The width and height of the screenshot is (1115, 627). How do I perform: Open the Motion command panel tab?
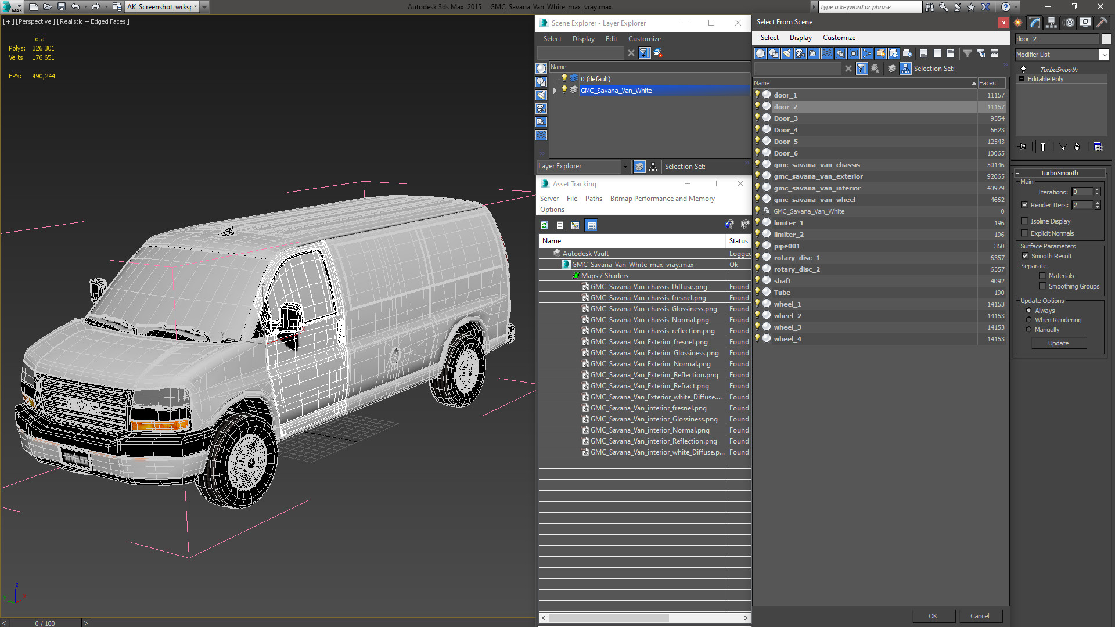1069,23
